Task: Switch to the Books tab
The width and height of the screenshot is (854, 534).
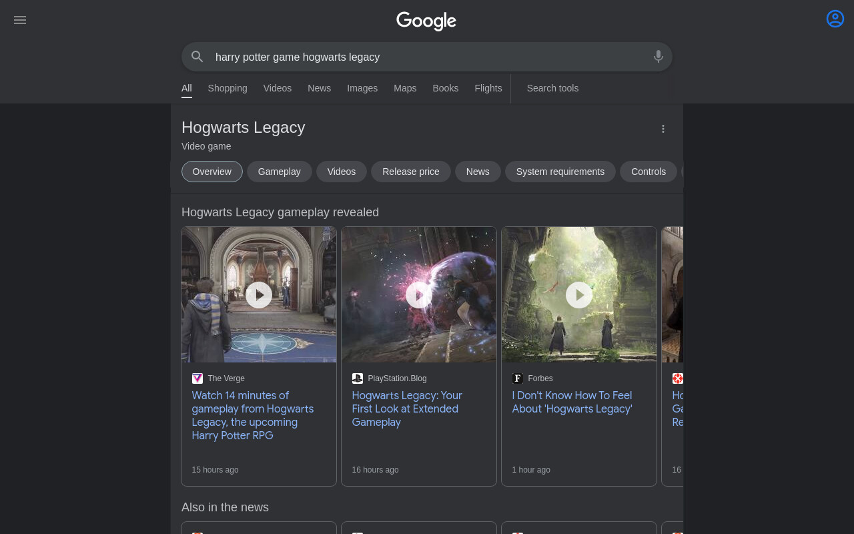Action: (446, 88)
